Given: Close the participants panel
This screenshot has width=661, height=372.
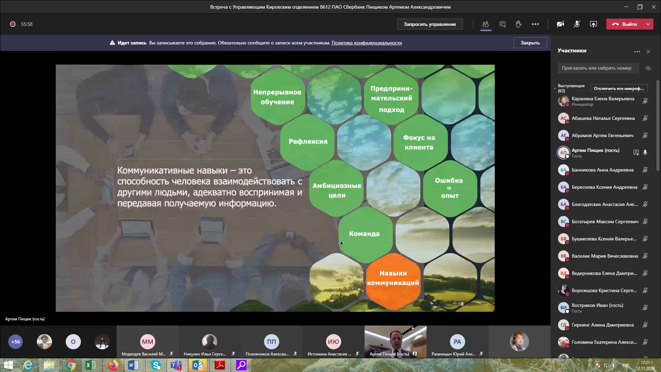Looking at the screenshot, I should (648, 52).
